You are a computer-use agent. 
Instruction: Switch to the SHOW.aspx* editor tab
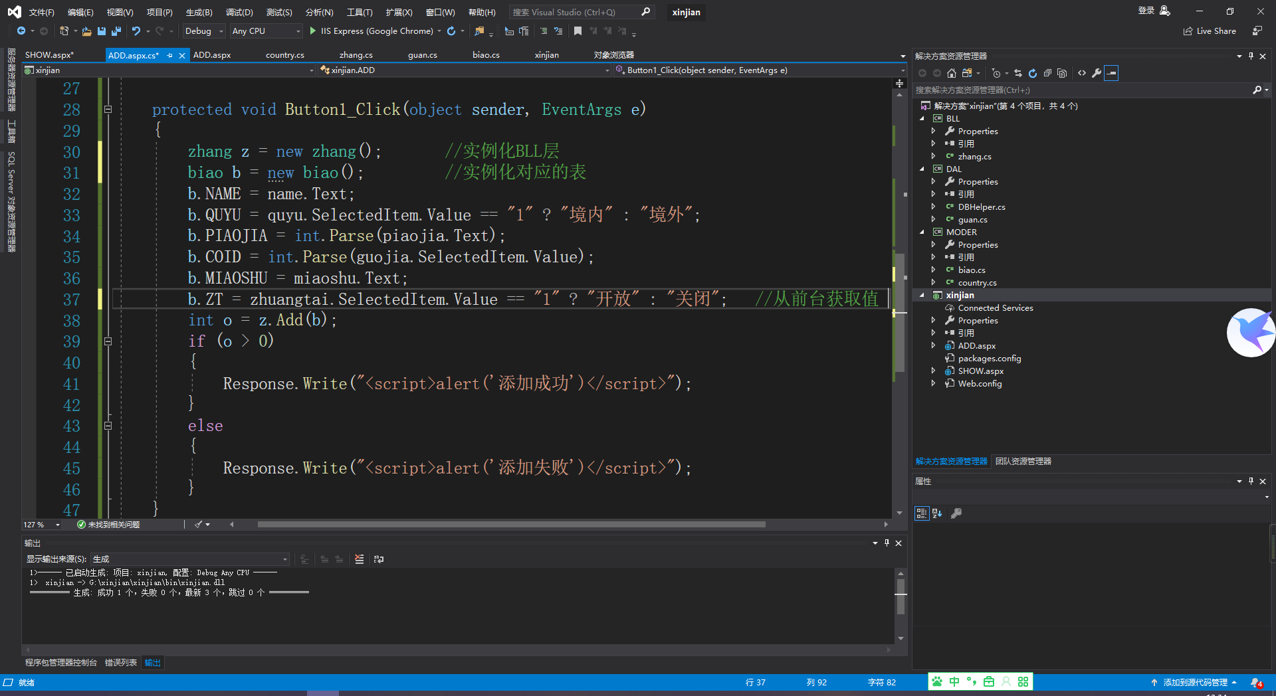pos(49,55)
